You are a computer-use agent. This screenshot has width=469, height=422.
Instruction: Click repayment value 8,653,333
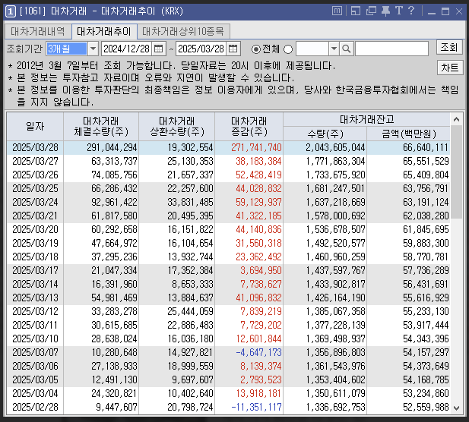click(192, 285)
